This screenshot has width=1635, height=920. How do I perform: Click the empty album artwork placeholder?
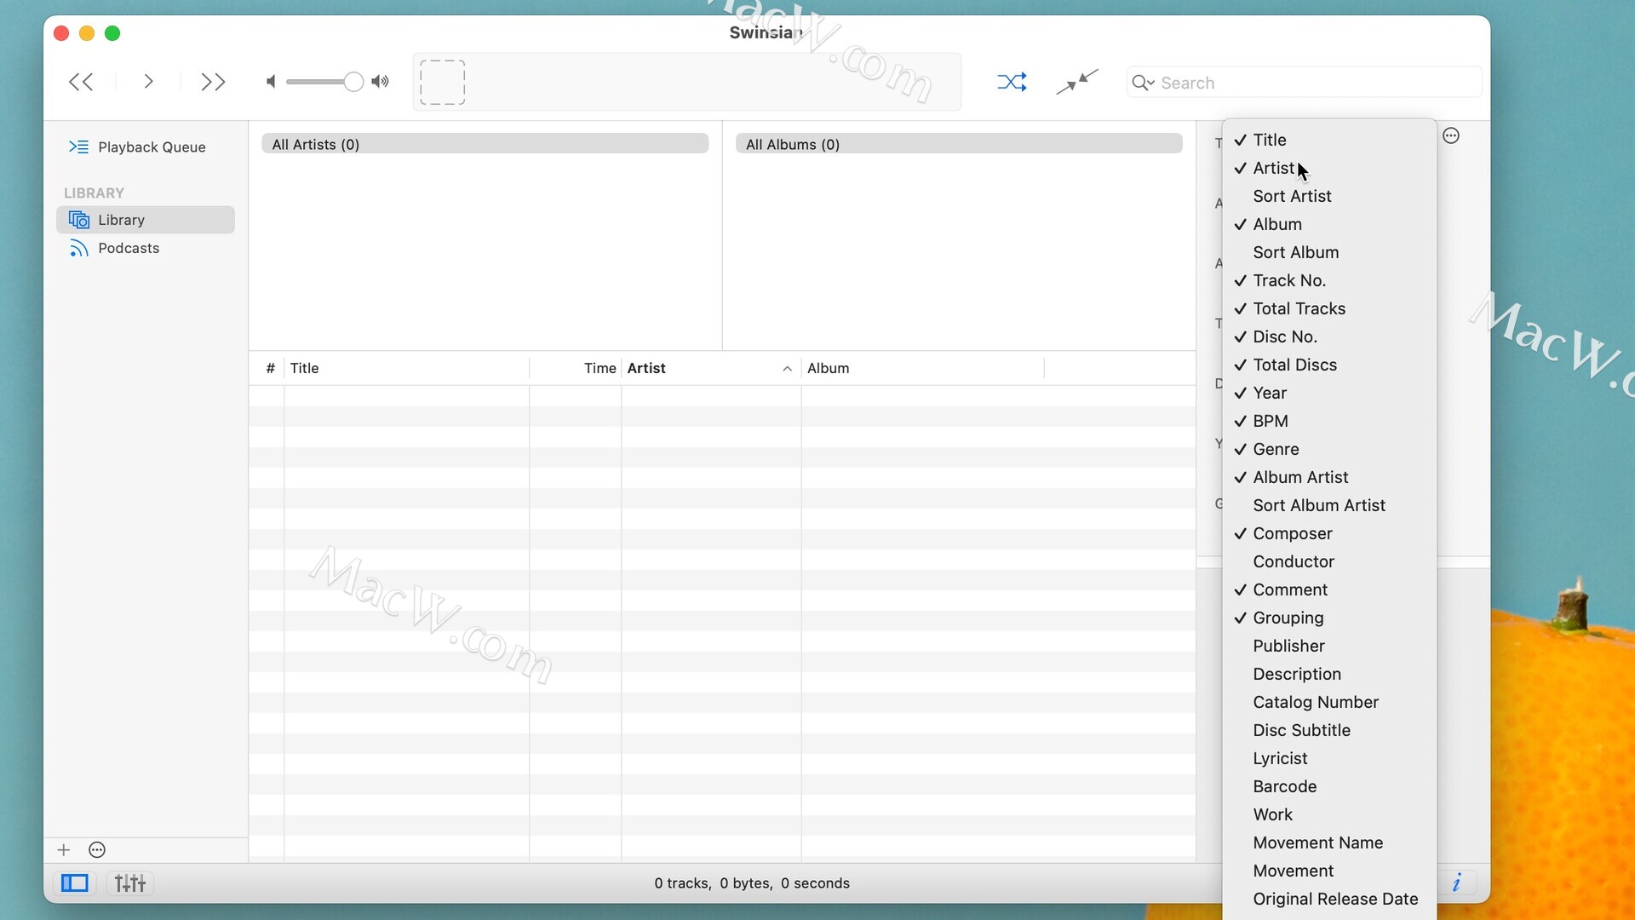tap(443, 82)
